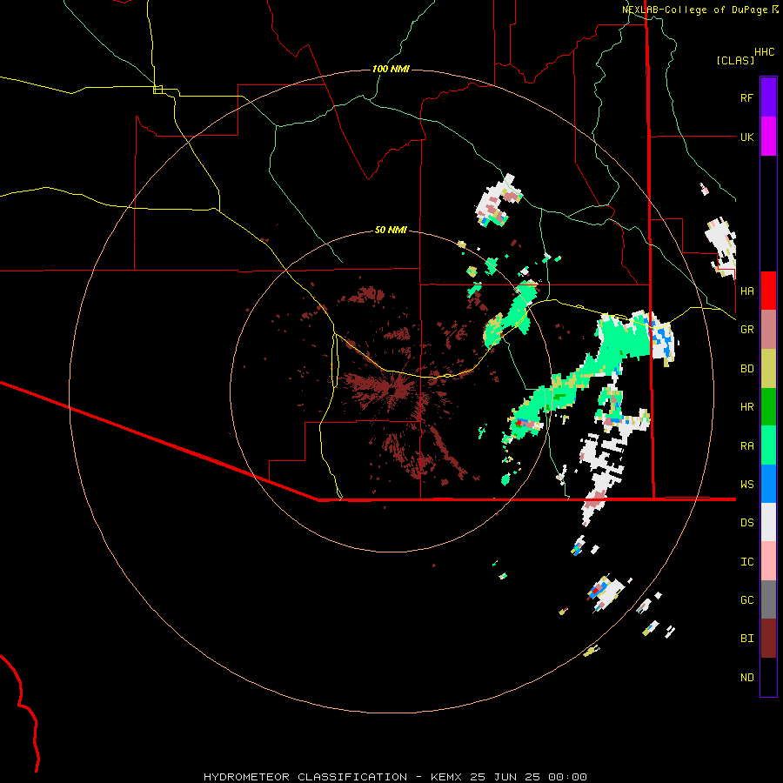
Task: Click the HA red legend swatch
Action: pyautogui.click(x=768, y=291)
